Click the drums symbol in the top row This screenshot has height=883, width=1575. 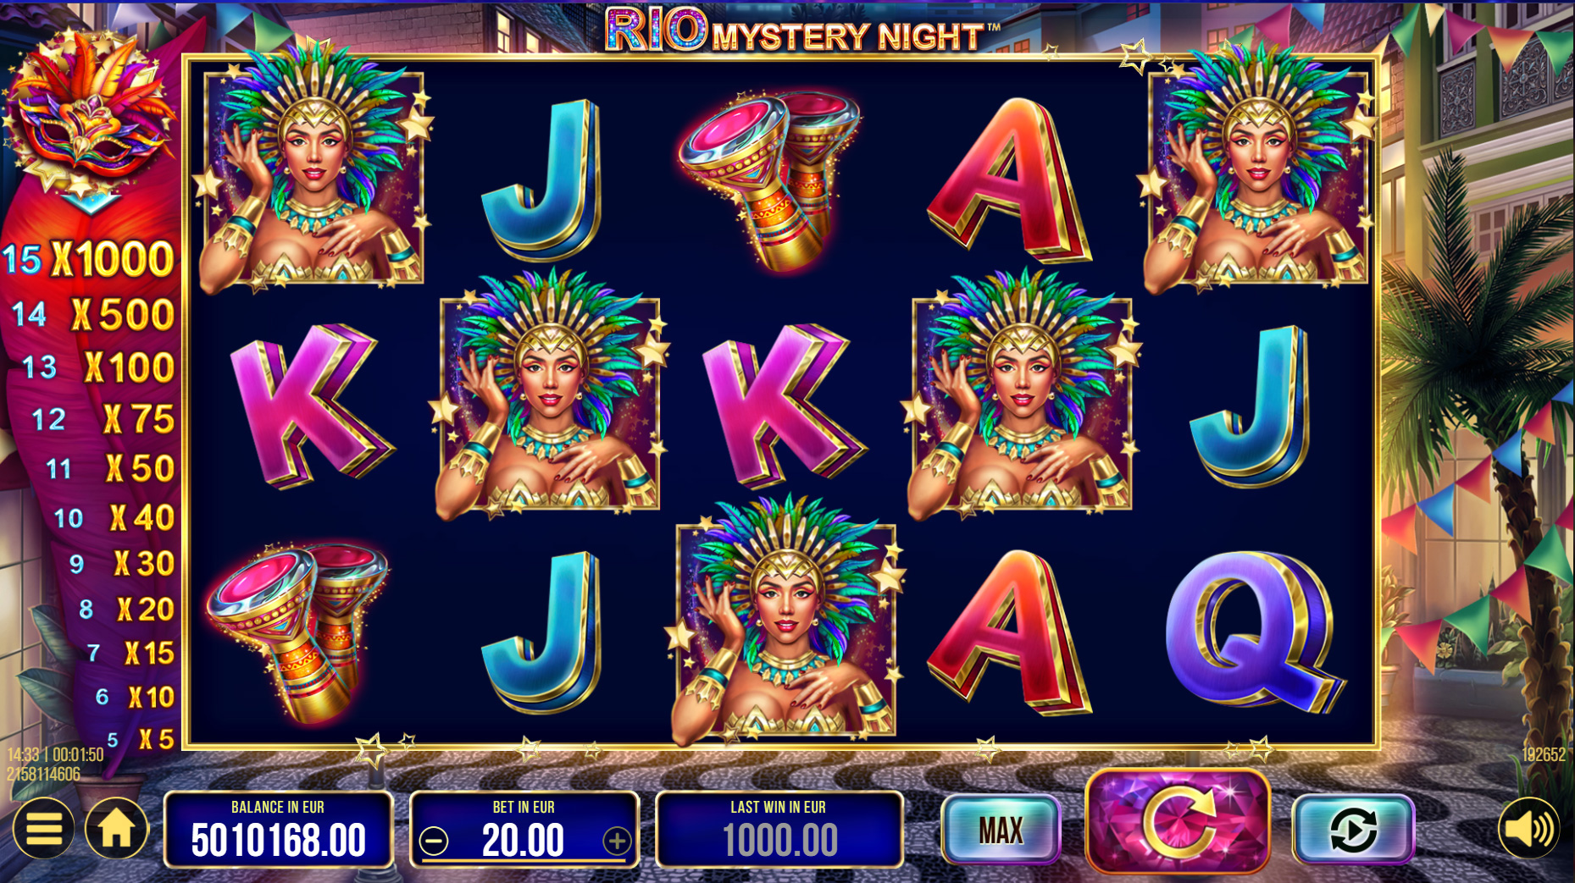point(771,179)
